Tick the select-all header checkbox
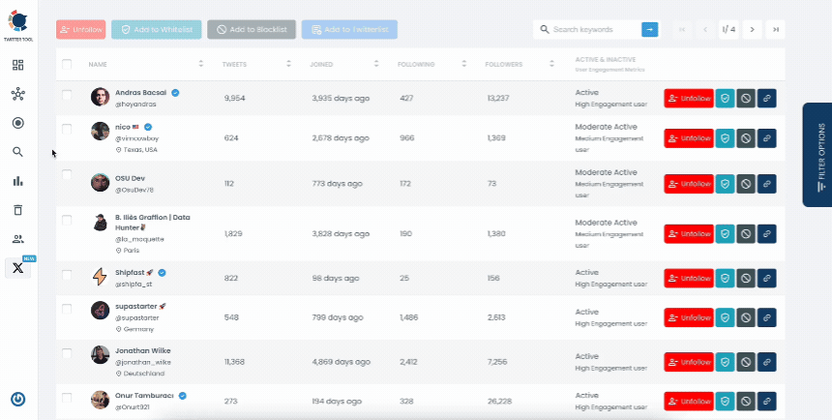The width and height of the screenshot is (832, 420). 67,65
